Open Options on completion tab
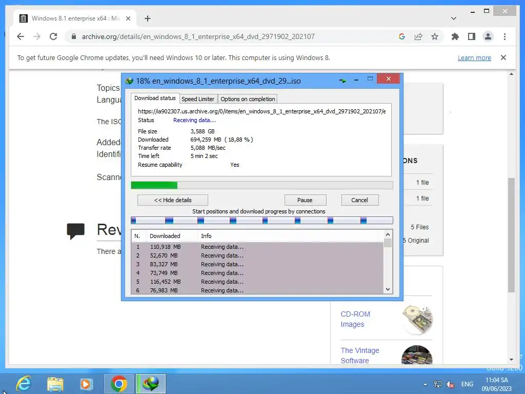525x394 pixels. point(248,99)
